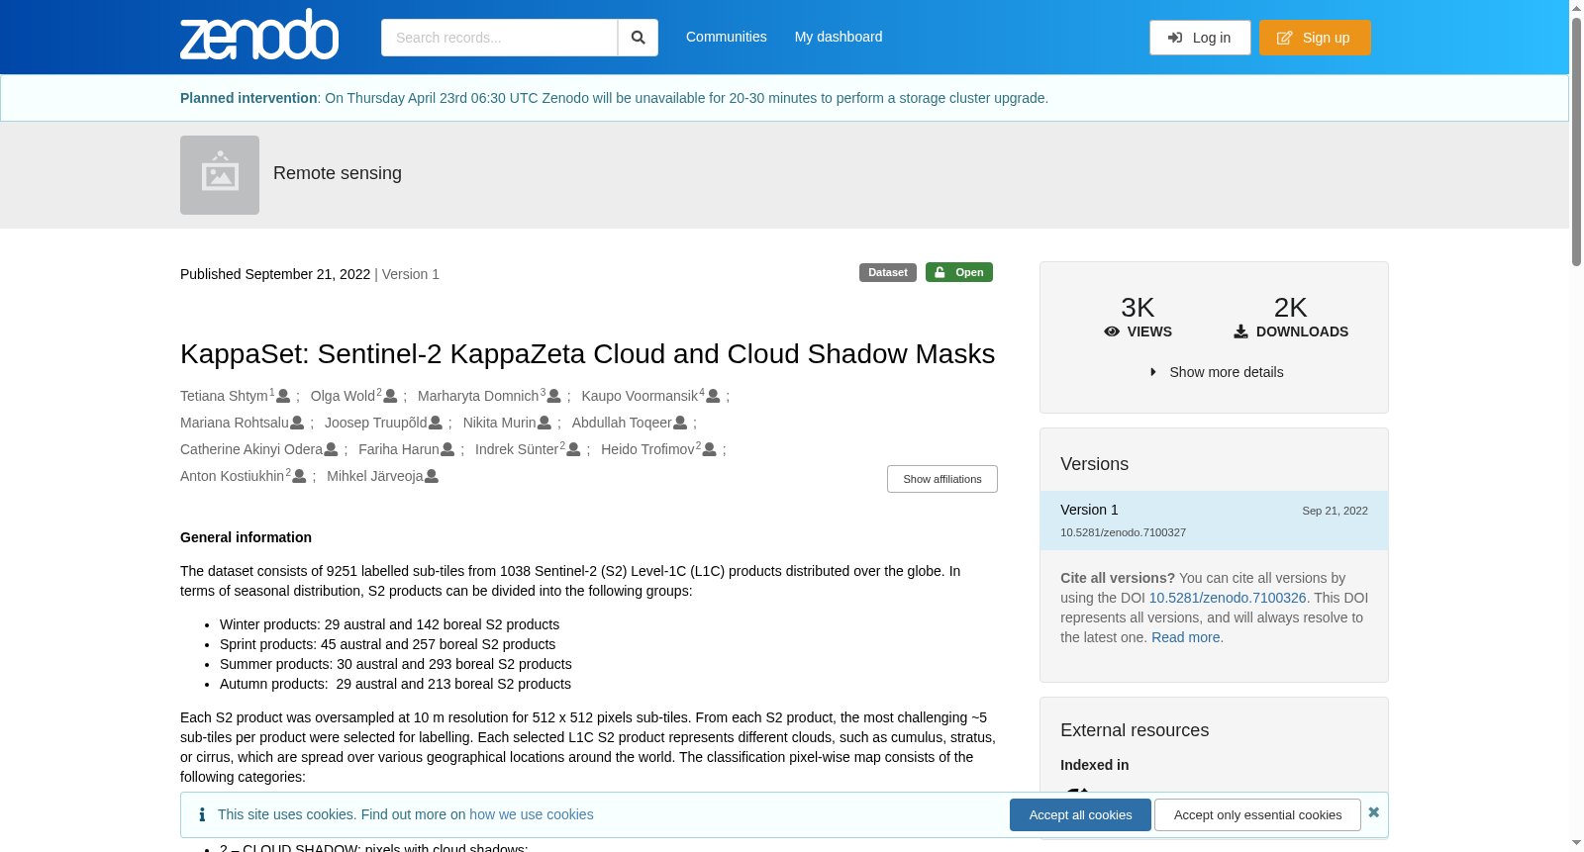
Task: Click the Read more link about versions
Action: tap(1186, 637)
